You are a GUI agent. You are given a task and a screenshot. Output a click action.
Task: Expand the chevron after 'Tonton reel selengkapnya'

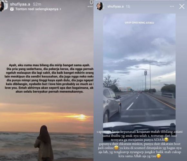coord(60,9)
